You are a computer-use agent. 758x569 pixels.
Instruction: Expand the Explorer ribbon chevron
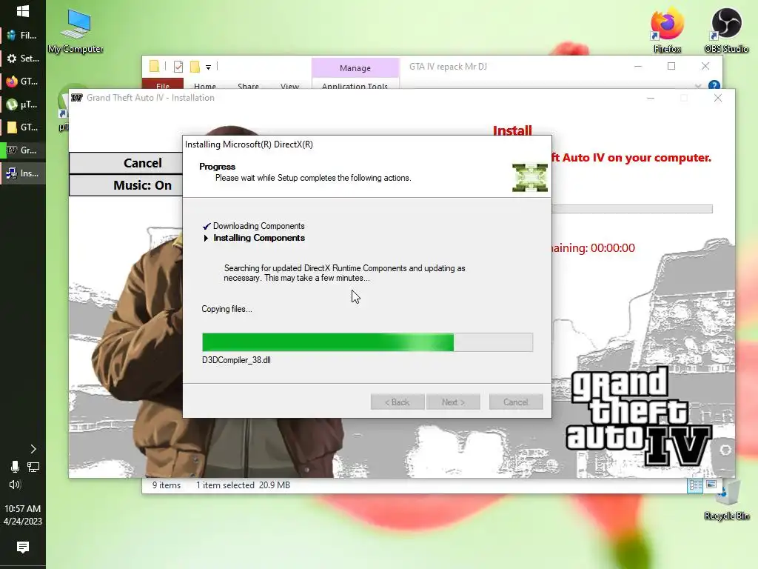(x=697, y=86)
